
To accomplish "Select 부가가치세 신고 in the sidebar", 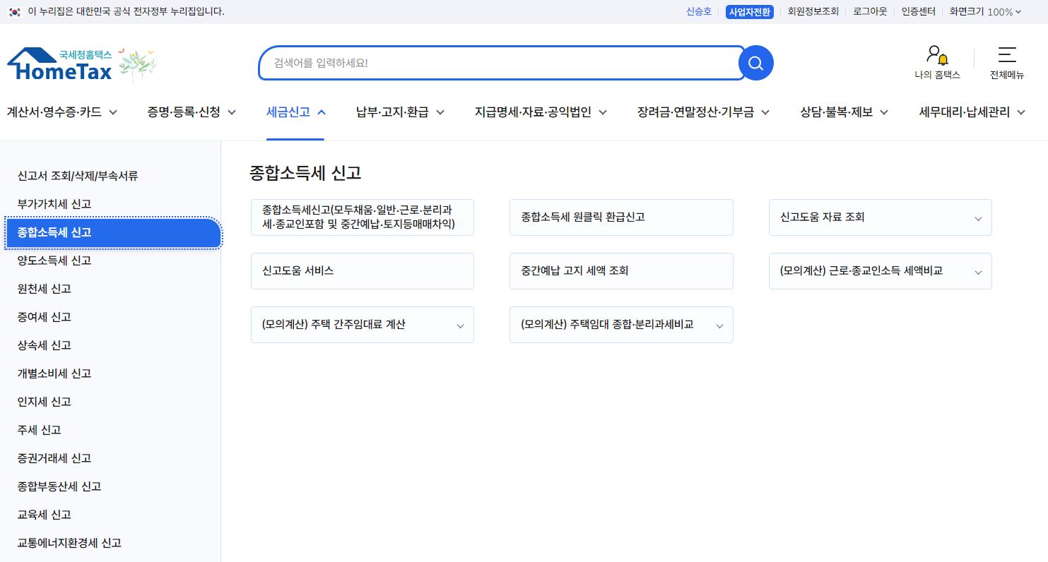I will [54, 204].
